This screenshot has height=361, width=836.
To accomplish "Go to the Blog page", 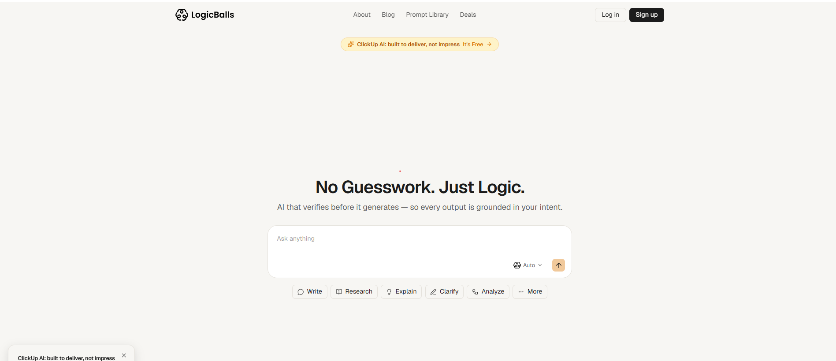I will point(388,15).
